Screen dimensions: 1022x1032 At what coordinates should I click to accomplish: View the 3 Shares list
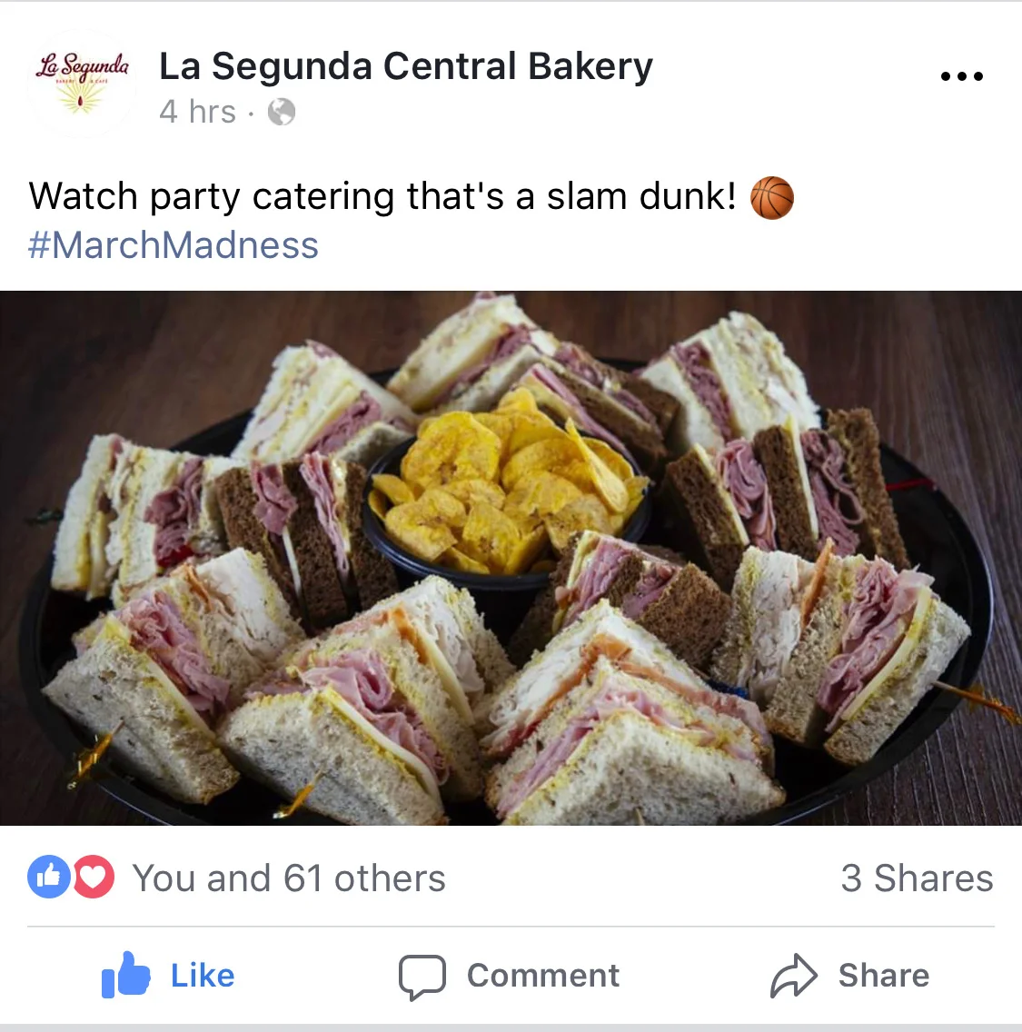[x=917, y=878]
